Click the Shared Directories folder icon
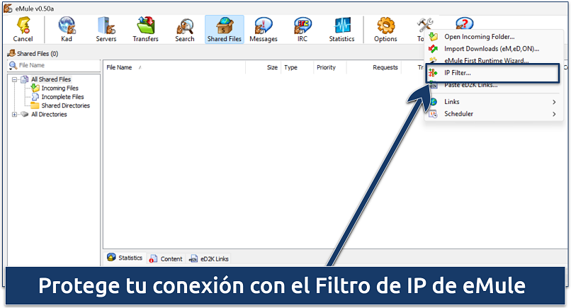 [35, 105]
